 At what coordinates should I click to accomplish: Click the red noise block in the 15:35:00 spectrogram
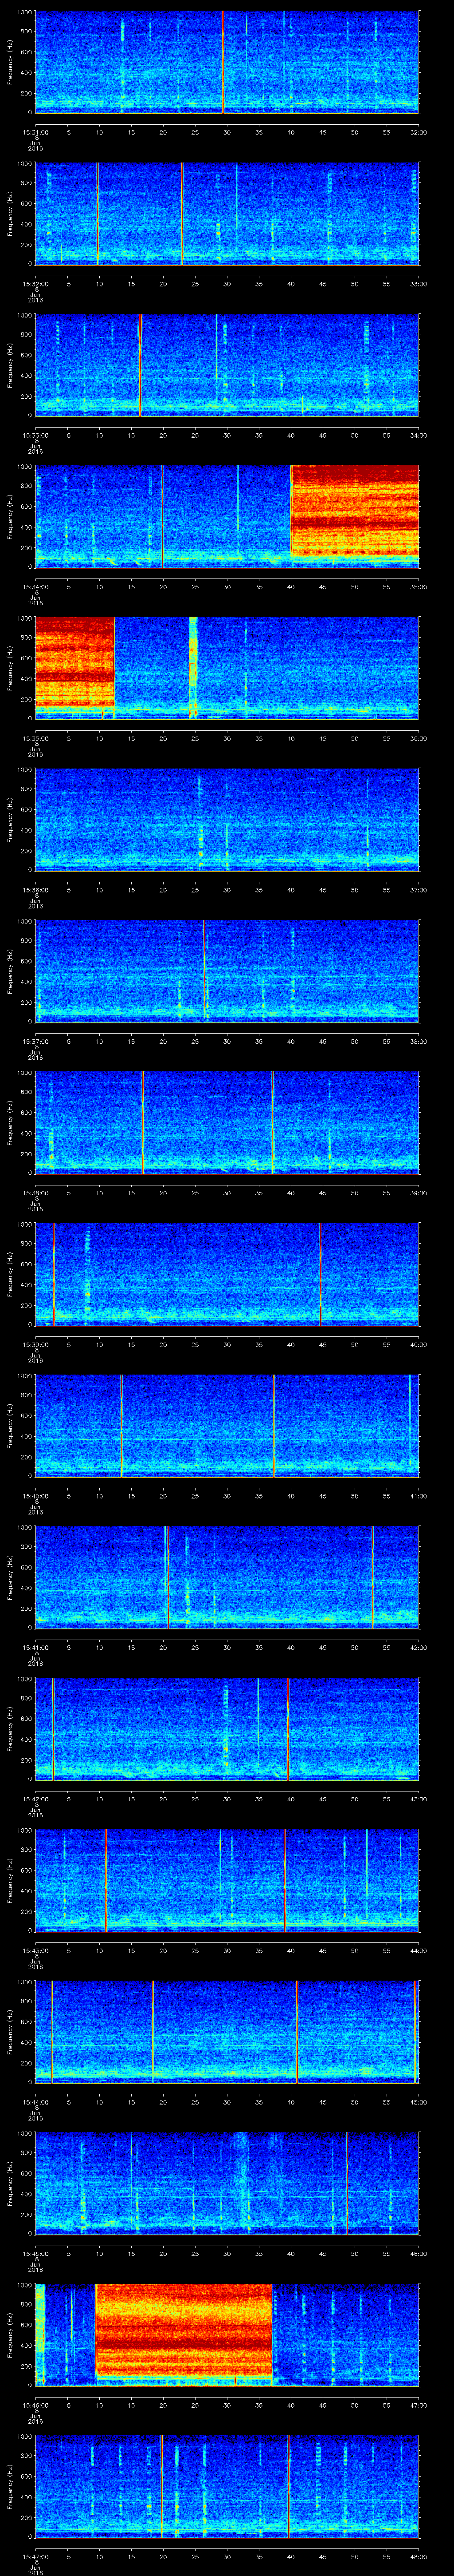(75, 663)
